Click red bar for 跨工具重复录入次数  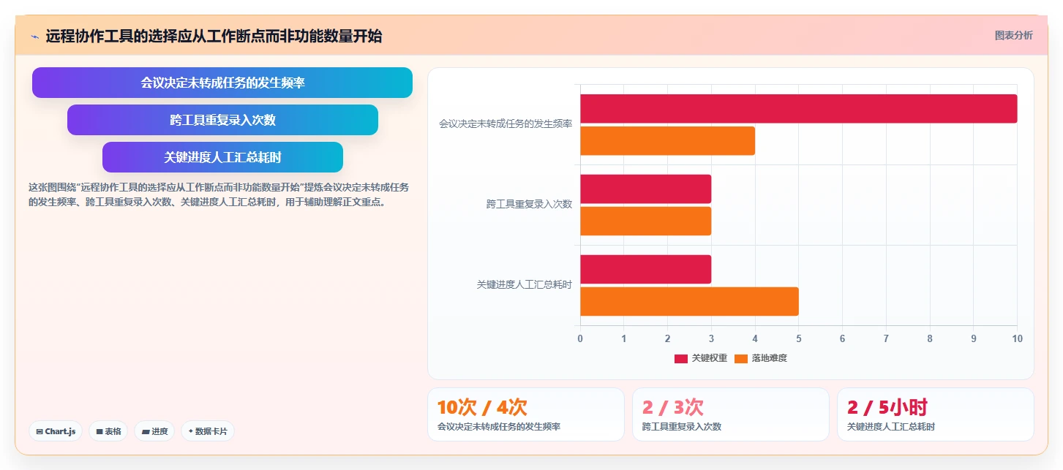coord(645,189)
